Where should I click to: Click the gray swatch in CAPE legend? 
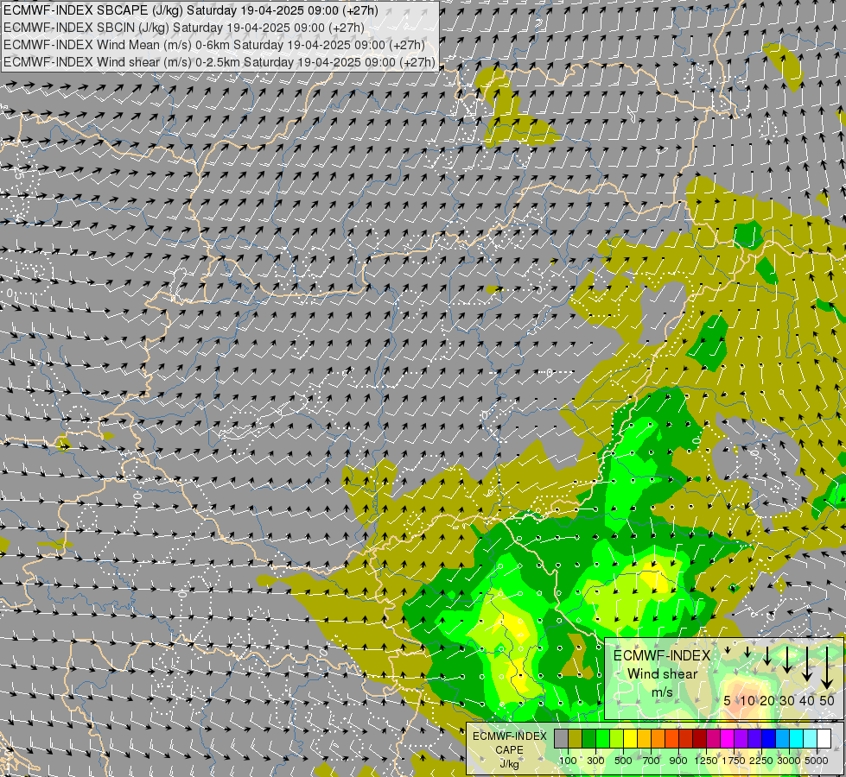point(561,739)
